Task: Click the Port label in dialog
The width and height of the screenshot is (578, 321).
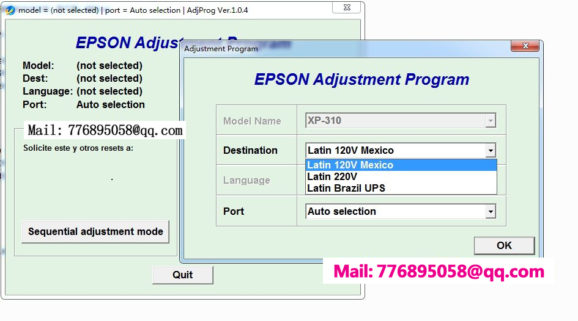Action: (x=234, y=211)
